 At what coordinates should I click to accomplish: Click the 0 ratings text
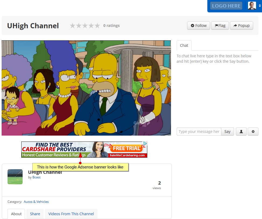[x=111, y=26]
